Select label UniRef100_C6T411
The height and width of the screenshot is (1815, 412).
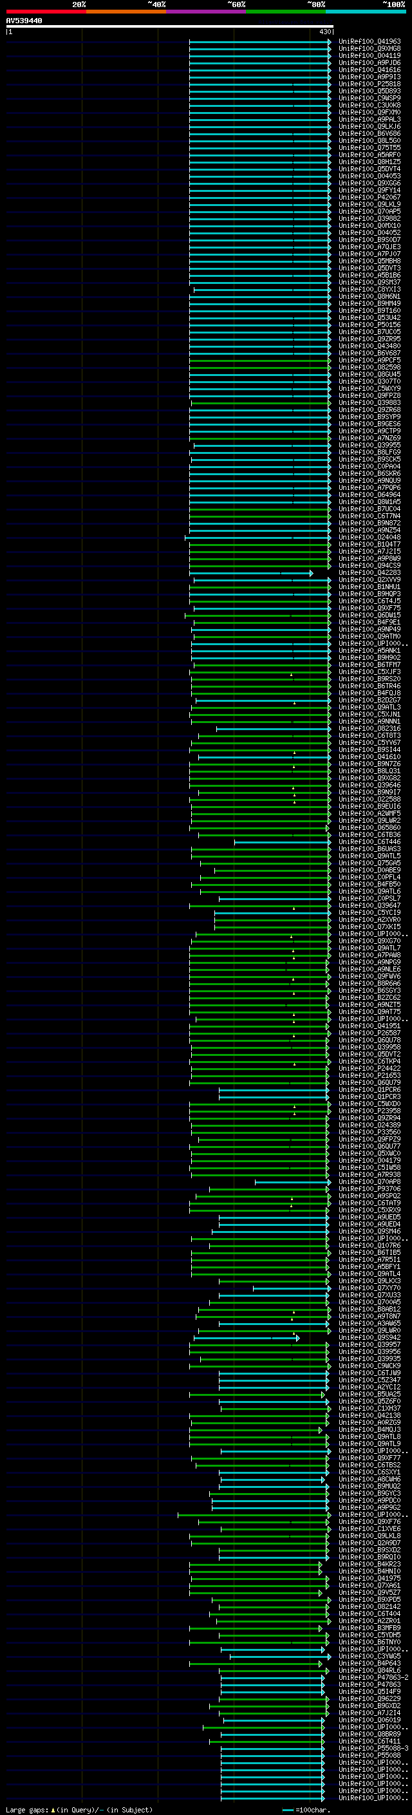(x=370, y=1741)
